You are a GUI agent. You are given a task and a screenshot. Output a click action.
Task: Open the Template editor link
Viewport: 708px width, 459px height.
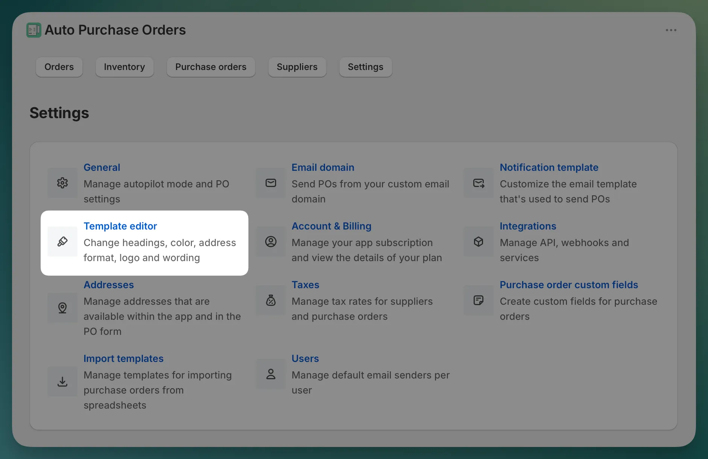[x=120, y=226]
